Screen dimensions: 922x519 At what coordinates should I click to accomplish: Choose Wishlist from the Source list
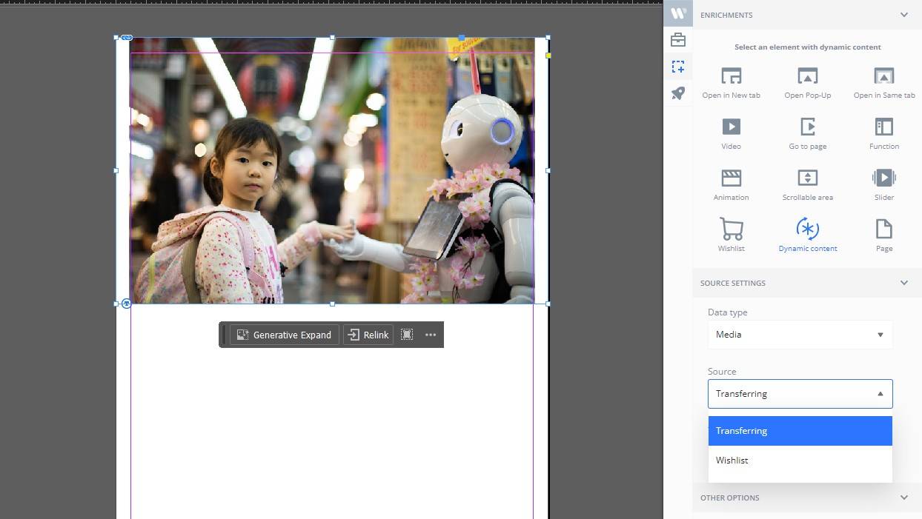pyautogui.click(x=800, y=461)
